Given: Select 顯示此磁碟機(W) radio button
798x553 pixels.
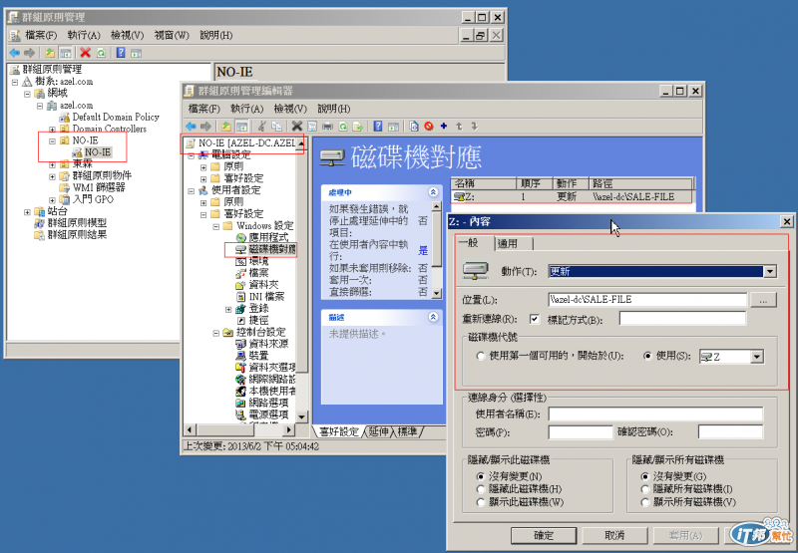Looking at the screenshot, I should 481,501.
